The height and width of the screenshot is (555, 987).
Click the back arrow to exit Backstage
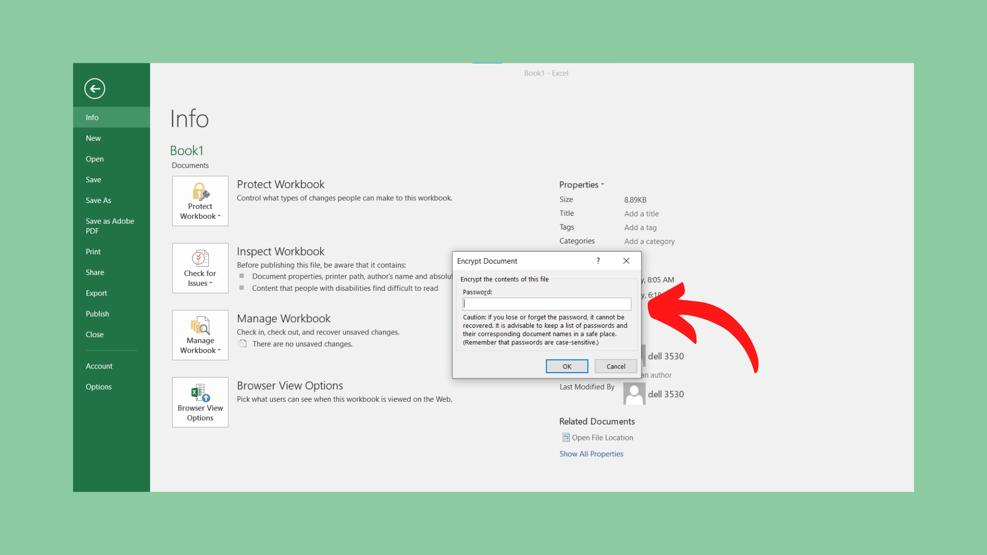click(95, 88)
